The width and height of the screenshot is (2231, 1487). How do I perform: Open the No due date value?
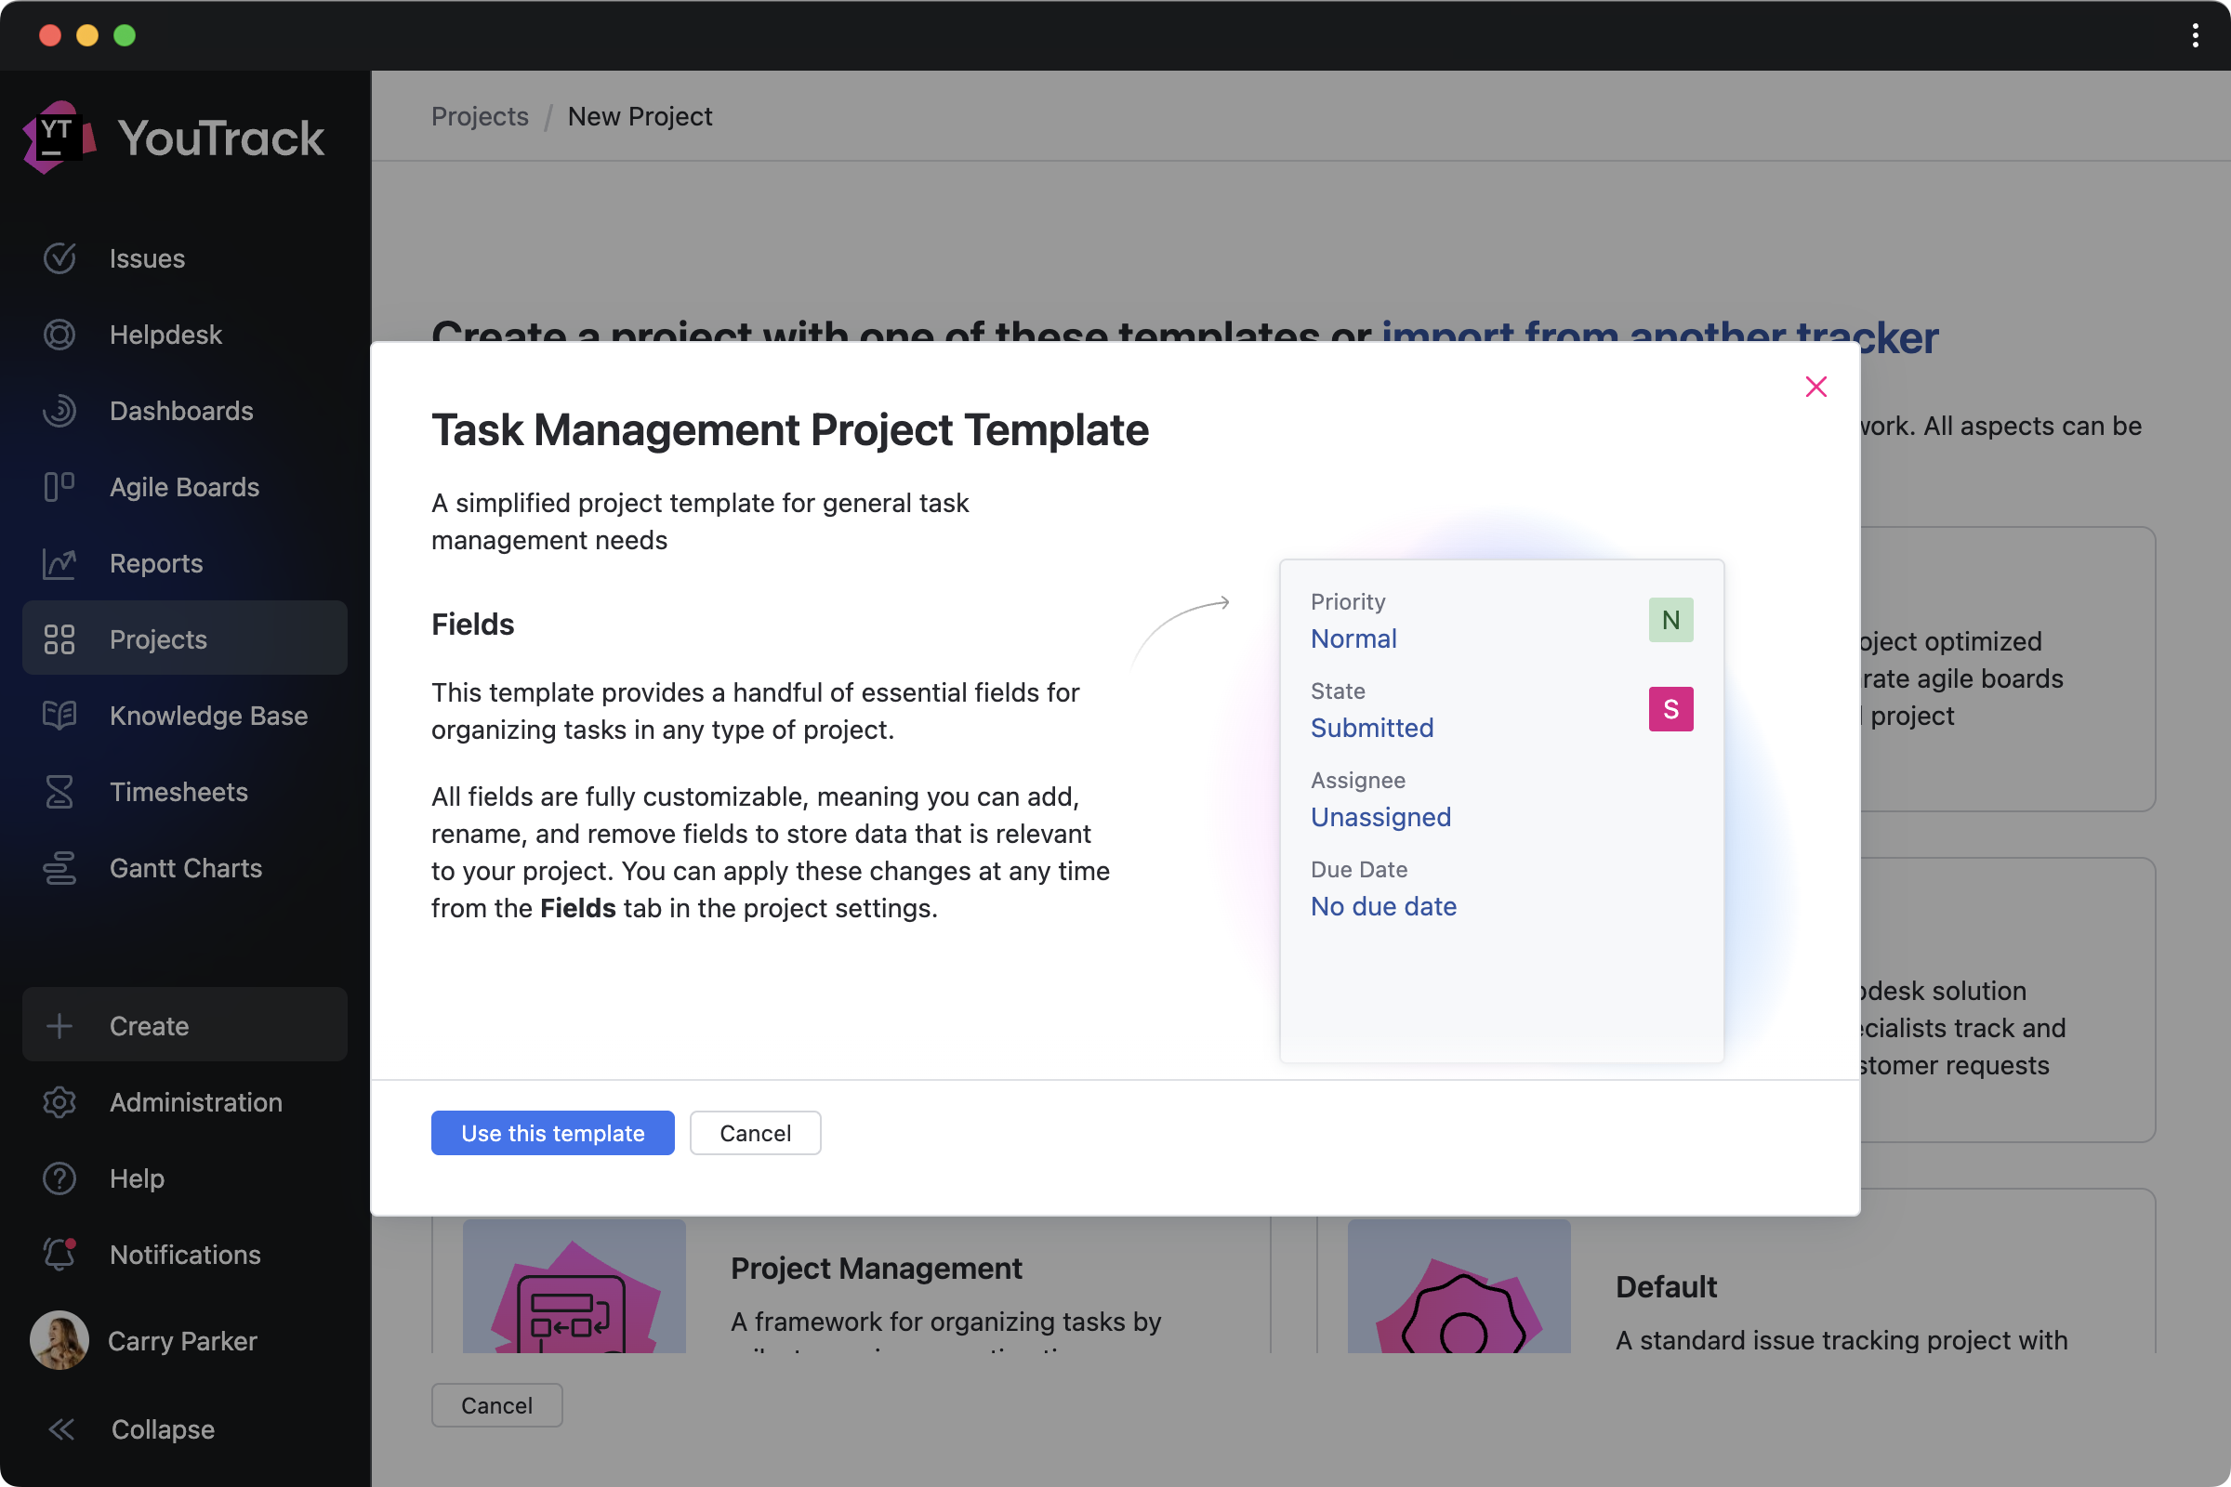1383,905
